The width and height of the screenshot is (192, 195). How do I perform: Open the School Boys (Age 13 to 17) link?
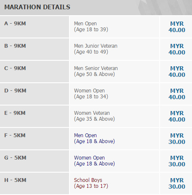pos(91,183)
